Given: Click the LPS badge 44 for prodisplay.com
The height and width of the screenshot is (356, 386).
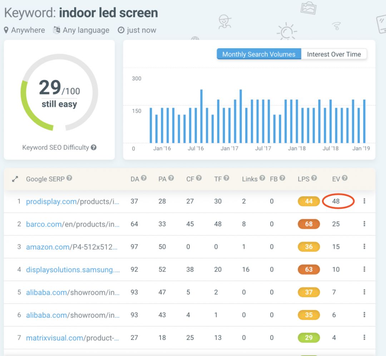Looking at the screenshot, I should click(x=309, y=201).
